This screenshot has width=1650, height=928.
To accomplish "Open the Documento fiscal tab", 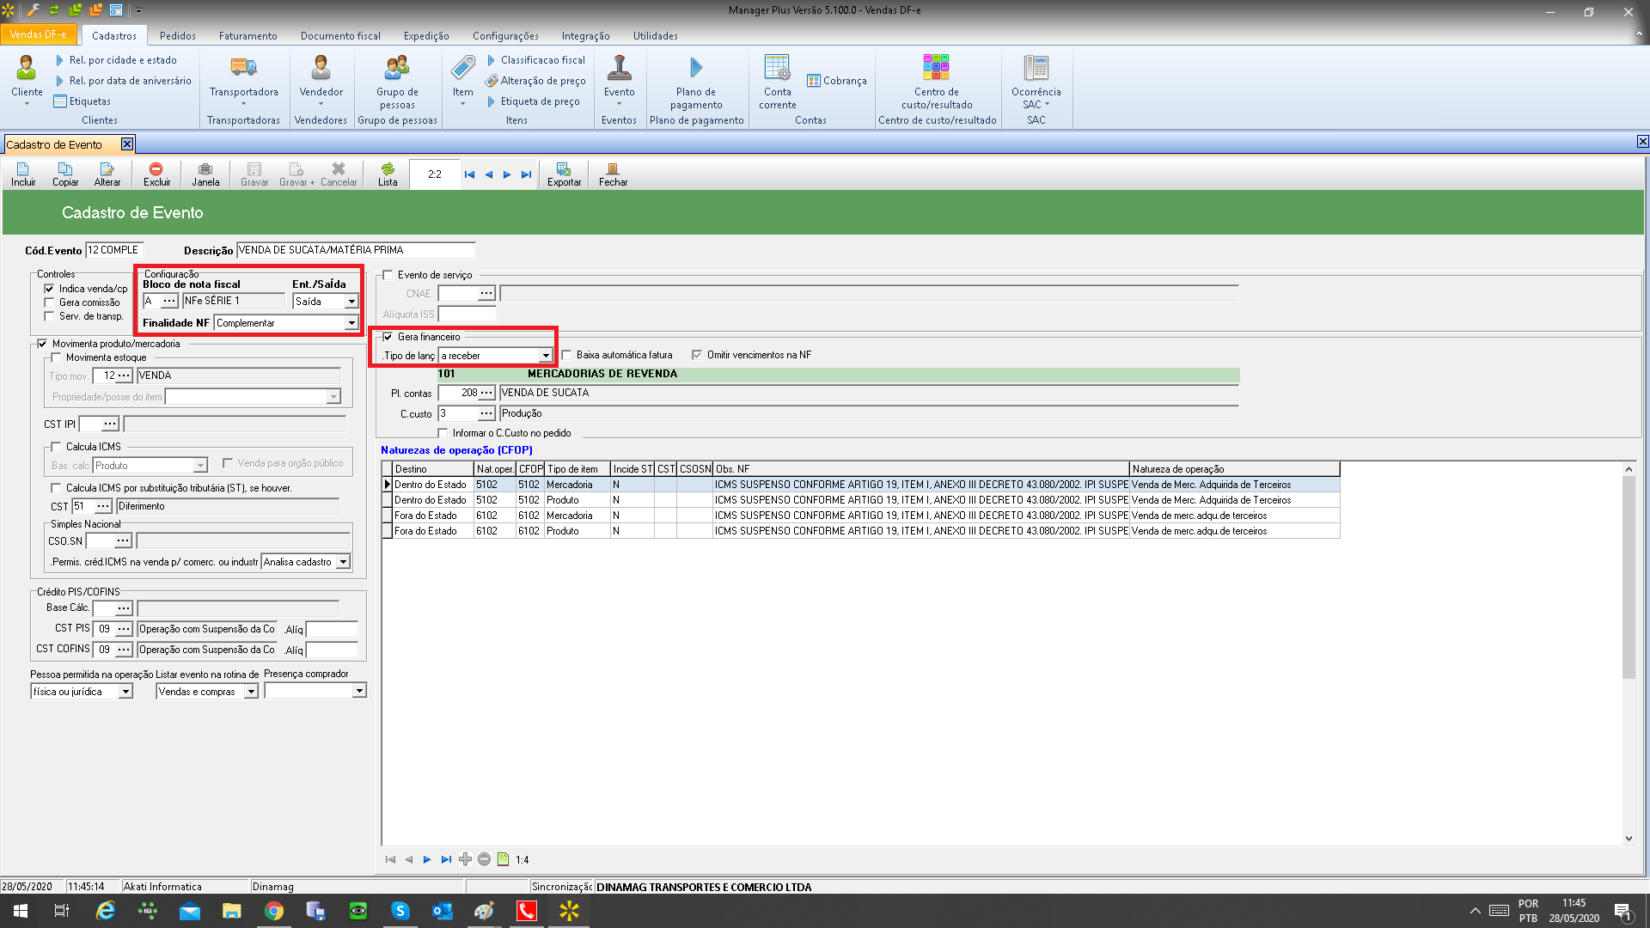I will 340,36.
